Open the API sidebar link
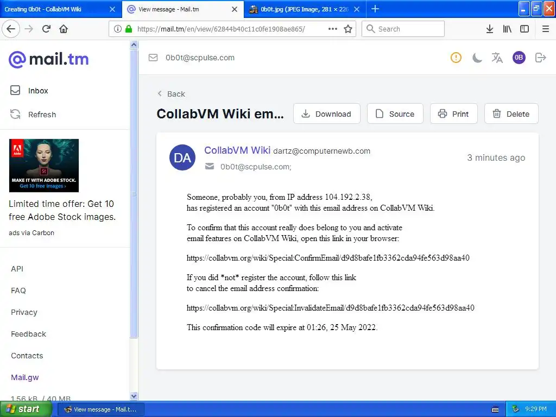The image size is (556, 417). (x=17, y=269)
